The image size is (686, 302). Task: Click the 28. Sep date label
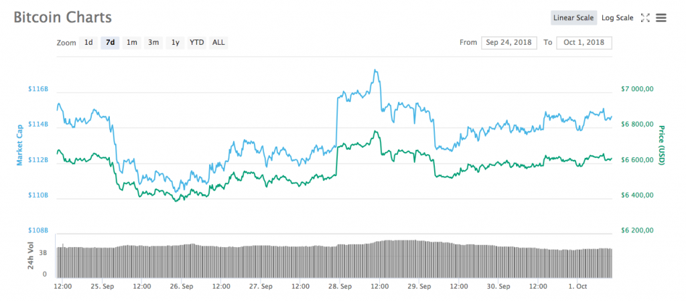coord(340,287)
